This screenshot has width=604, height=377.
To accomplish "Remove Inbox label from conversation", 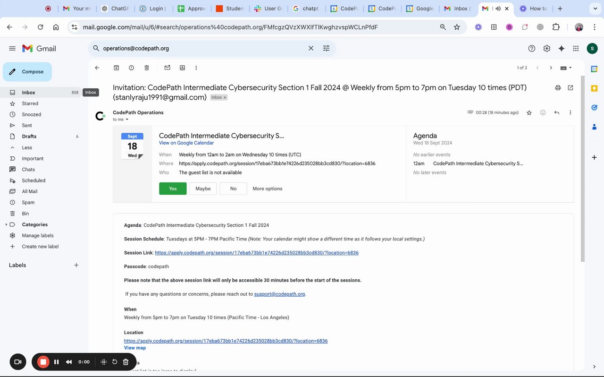I will 225,97.
